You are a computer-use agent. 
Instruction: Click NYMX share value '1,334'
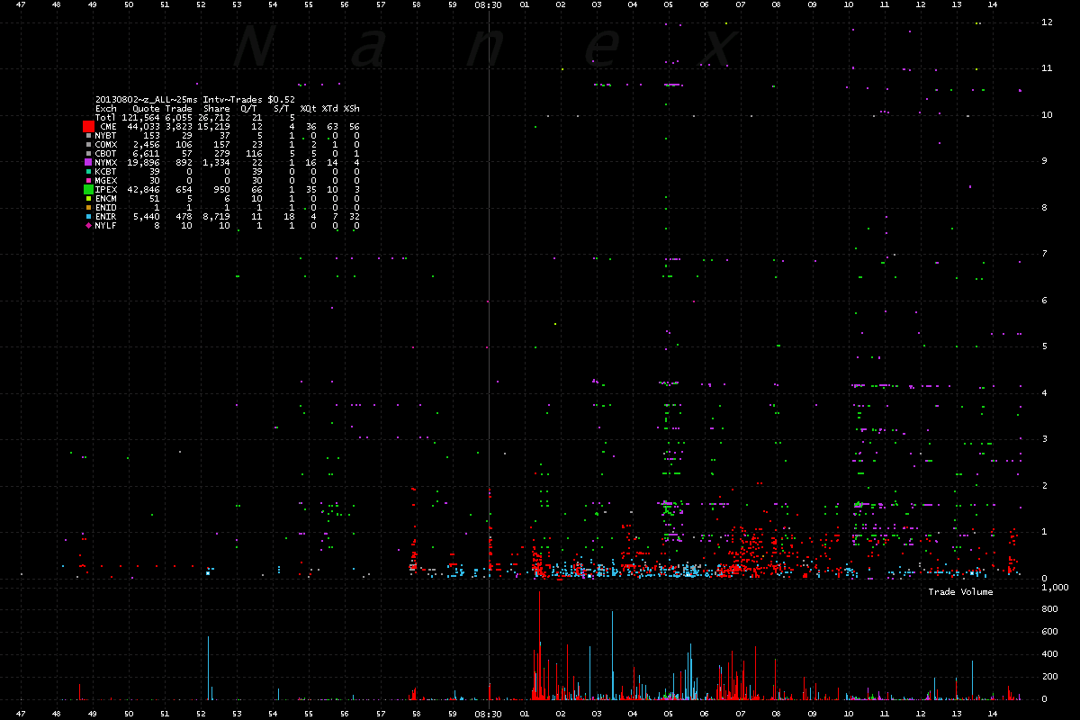[x=217, y=163]
